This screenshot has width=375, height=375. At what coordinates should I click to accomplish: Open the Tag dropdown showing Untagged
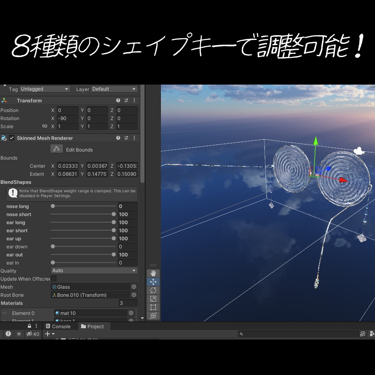pyautogui.click(x=45, y=89)
